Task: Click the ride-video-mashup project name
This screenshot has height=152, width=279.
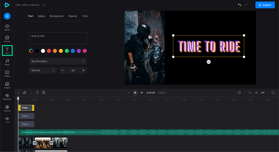Action: (27, 5)
